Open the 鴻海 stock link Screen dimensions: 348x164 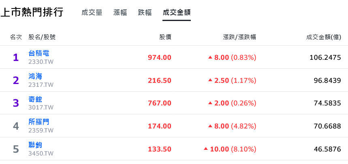point(35,77)
